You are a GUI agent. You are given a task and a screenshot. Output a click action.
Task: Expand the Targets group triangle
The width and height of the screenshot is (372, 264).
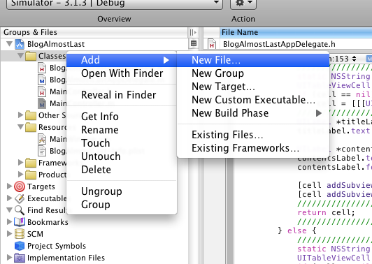click(10, 186)
